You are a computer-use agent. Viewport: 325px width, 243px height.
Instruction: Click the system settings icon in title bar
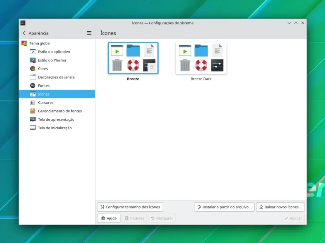23,23
